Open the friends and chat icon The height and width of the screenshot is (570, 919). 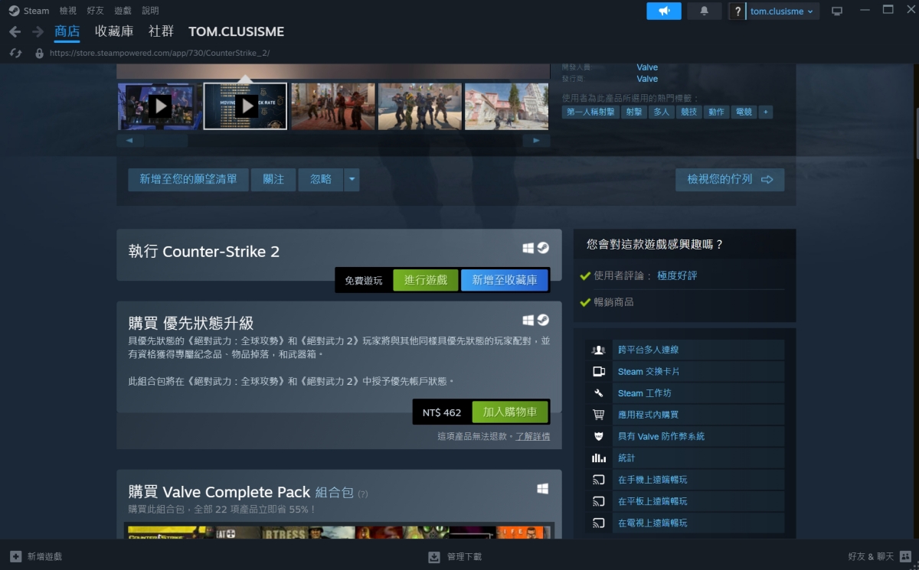[x=906, y=556]
